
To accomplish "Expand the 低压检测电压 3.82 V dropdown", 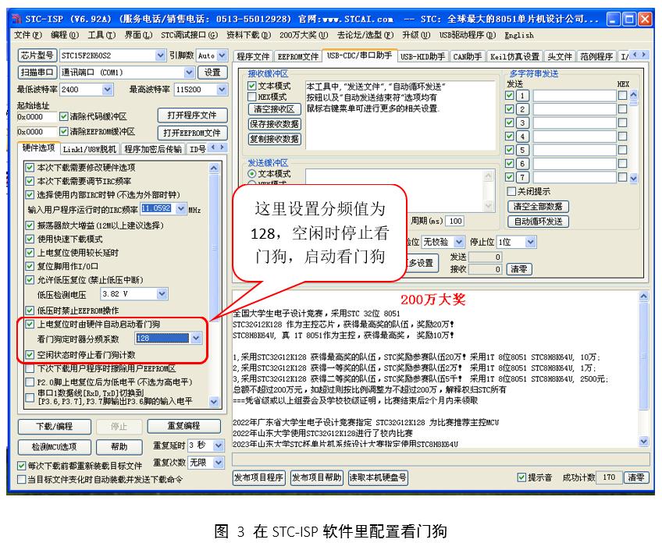I will pyautogui.click(x=162, y=293).
